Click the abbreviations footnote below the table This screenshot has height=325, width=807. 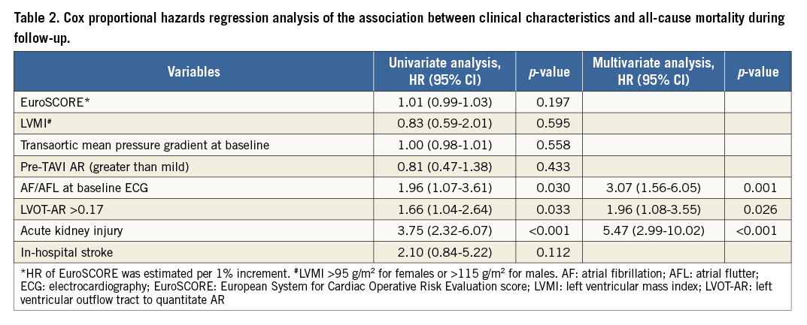tap(399, 287)
